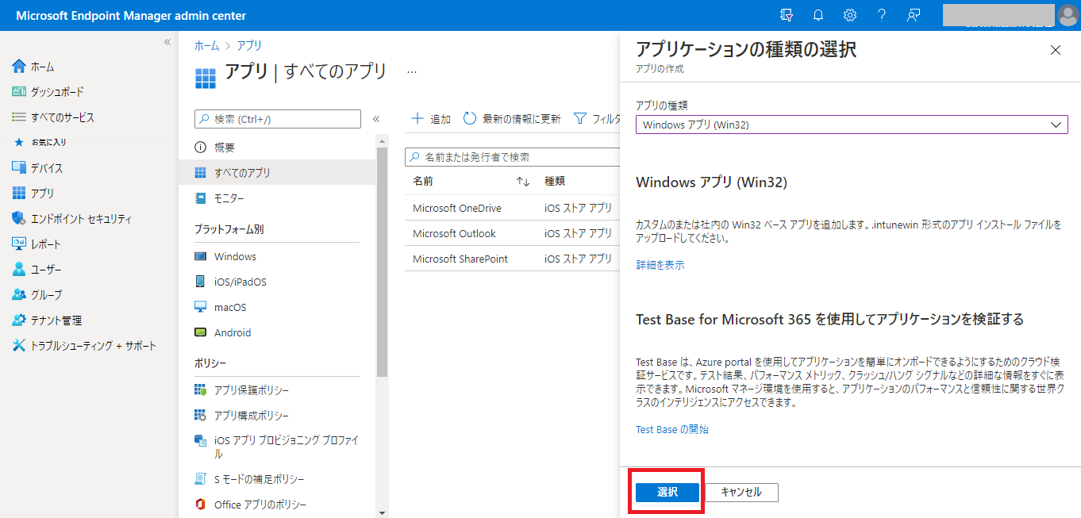Close the アプリケーションの種類の選択 pane
This screenshot has width=1081, height=518.
[x=1056, y=50]
